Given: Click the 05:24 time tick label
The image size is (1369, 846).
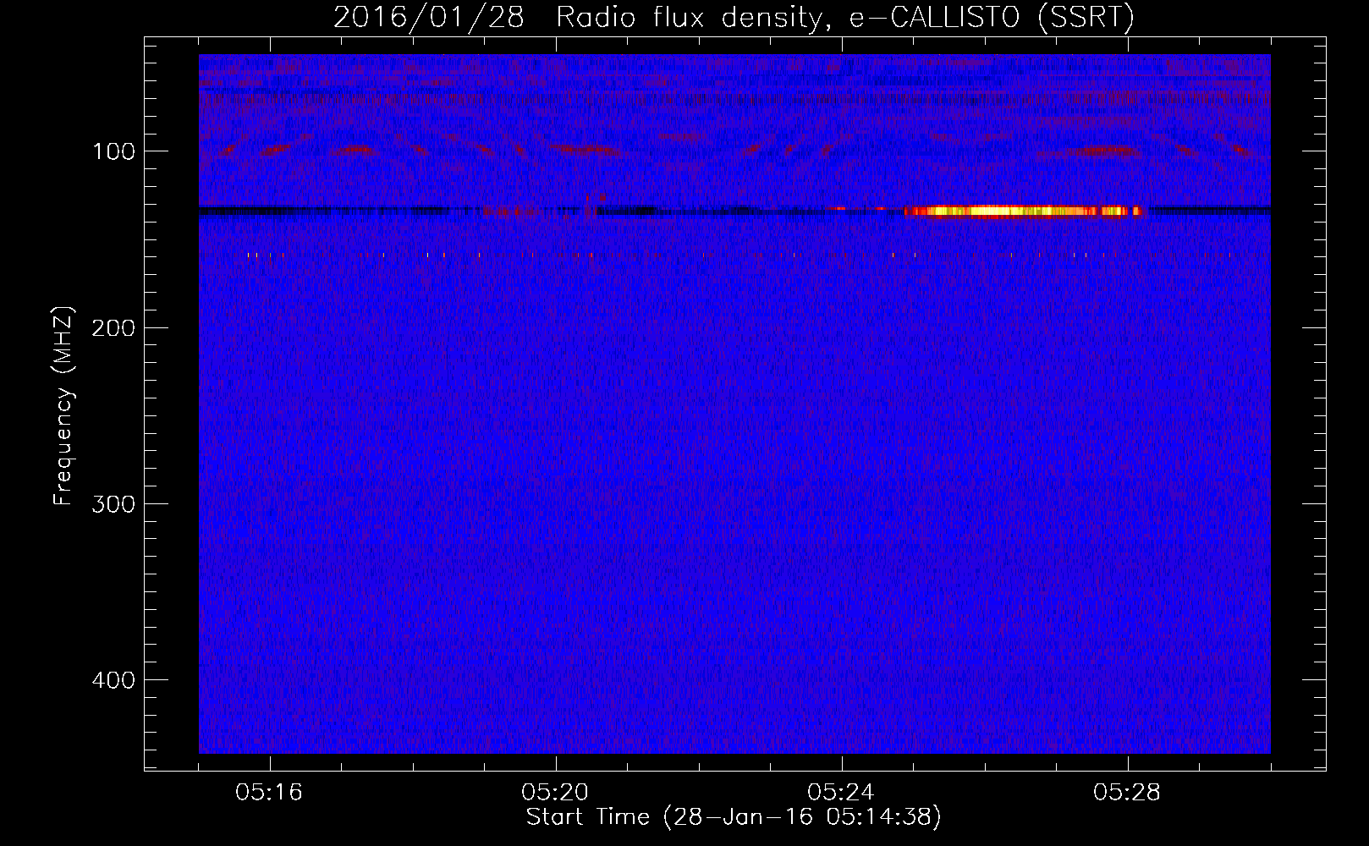Looking at the screenshot, I should click(x=841, y=793).
